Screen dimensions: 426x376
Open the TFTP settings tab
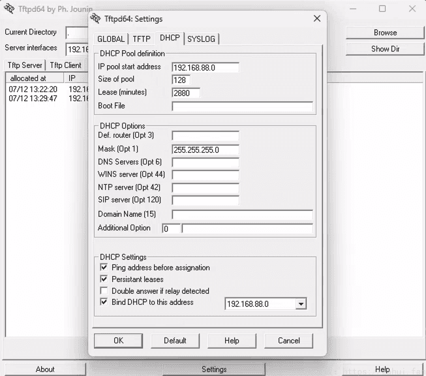pos(142,39)
